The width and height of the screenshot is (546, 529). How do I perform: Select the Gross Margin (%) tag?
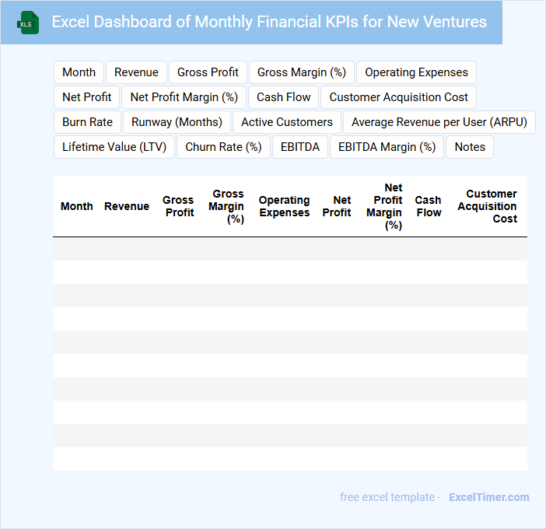(301, 72)
